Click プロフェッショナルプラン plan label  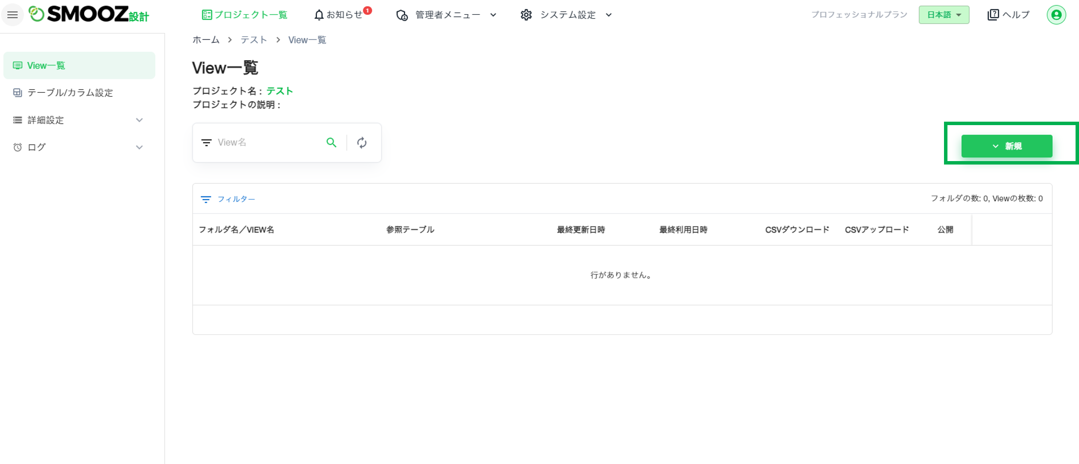pos(859,15)
